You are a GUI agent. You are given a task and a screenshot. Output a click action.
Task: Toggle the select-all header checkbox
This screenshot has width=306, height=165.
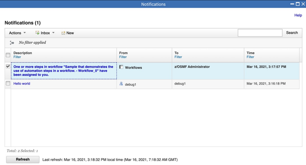click(8, 55)
